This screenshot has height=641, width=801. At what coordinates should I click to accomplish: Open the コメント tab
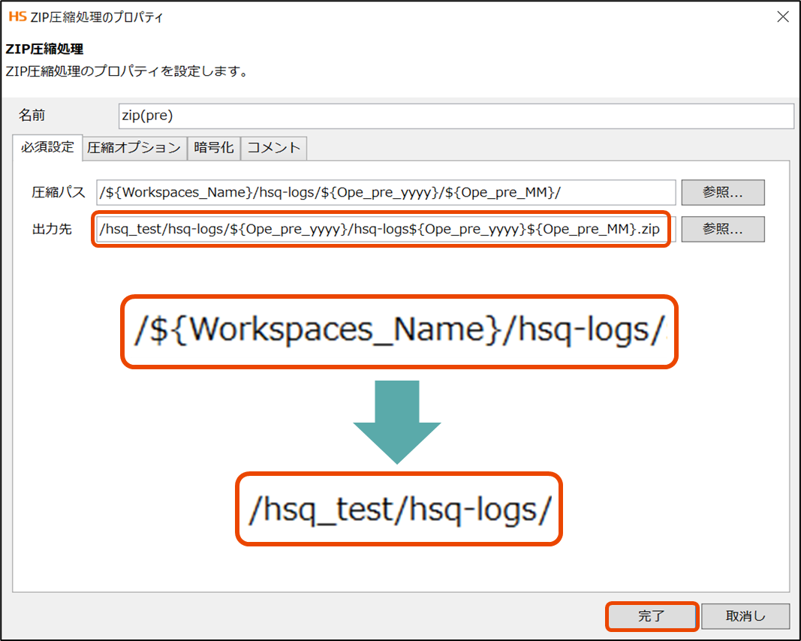274,148
